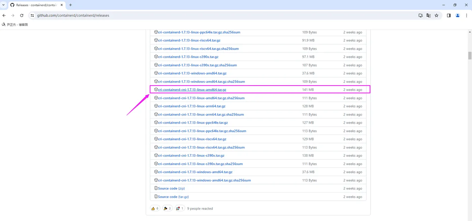Click package icon beside cri-containerd-1.7.13-linux-riscv64.tar.gz
This screenshot has width=472, height=221.
tap(156, 40)
